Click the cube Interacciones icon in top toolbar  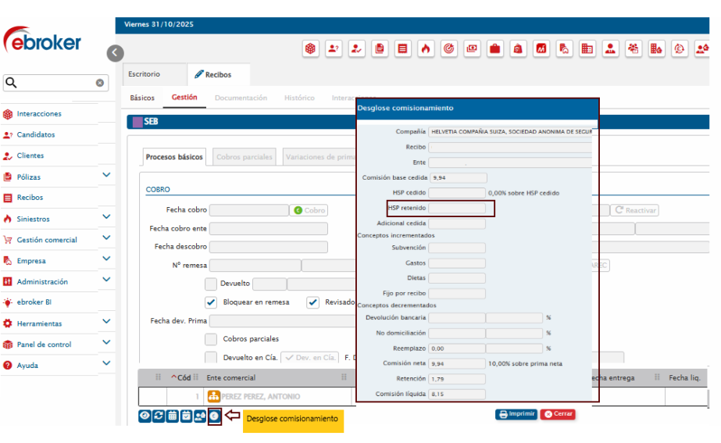coord(311,48)
